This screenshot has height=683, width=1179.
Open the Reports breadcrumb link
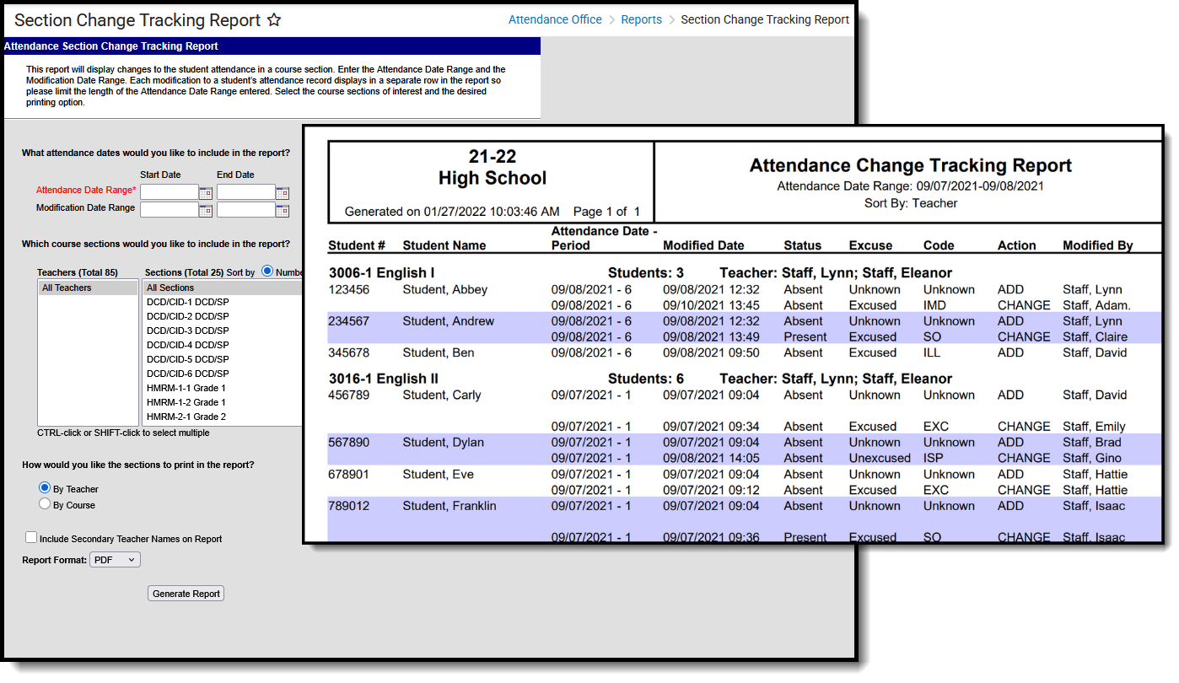(x=642, y=19)
